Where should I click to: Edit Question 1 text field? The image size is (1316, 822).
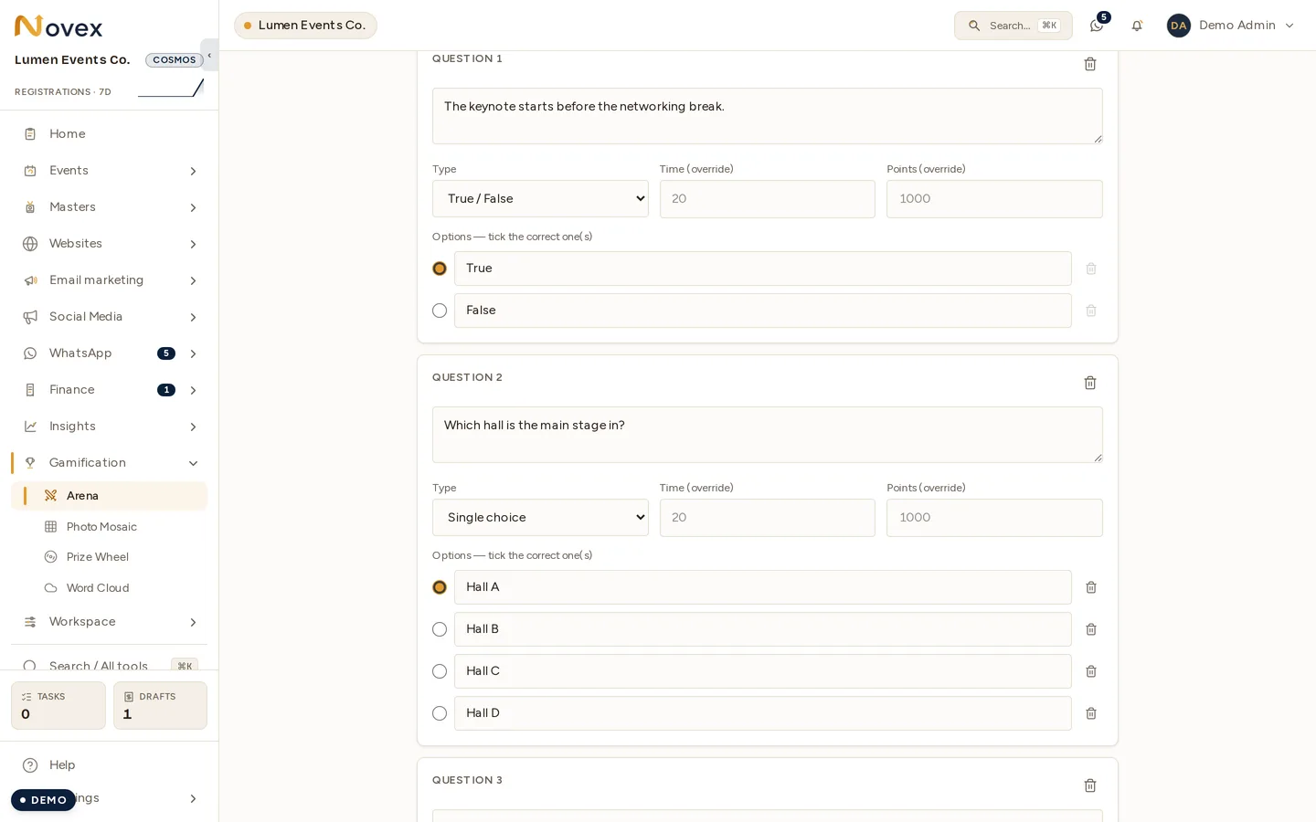coord(767,116)
